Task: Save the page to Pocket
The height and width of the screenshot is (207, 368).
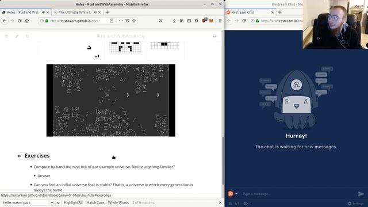Action: click(127, 21)
